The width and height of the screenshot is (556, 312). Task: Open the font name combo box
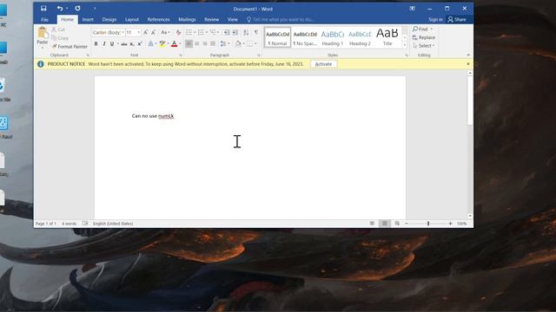[x=108, y=33]
